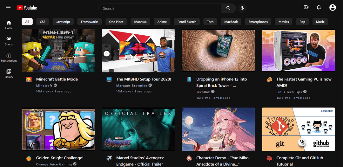The width and height of the screenshot is (343, 167).
Task: Select the All filter chip
Action: click(27, 22)
